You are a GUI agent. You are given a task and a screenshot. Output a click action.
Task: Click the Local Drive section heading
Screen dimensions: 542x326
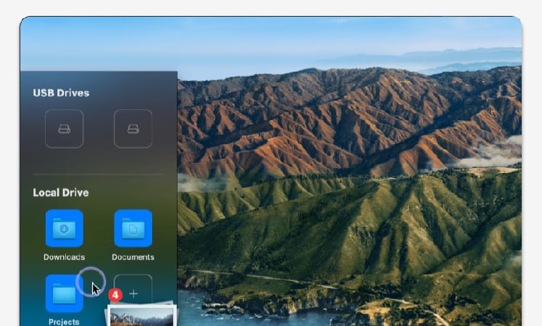61,193
